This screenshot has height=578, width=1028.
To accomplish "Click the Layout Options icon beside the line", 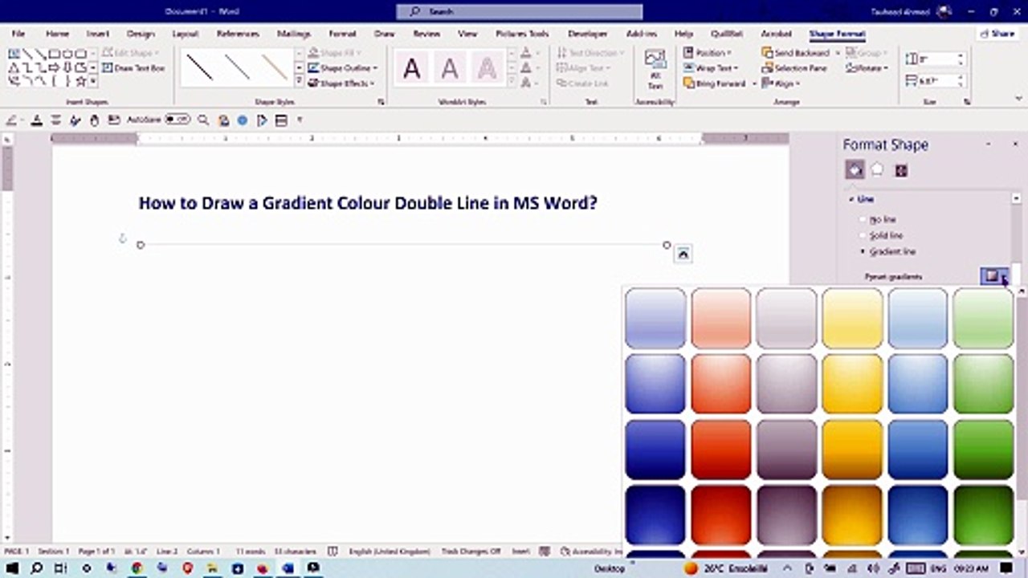I will pos(683,254).
